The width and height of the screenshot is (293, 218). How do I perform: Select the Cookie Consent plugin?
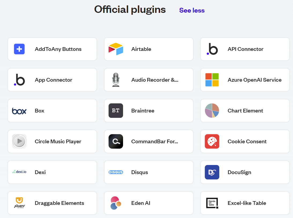[245, 141]
